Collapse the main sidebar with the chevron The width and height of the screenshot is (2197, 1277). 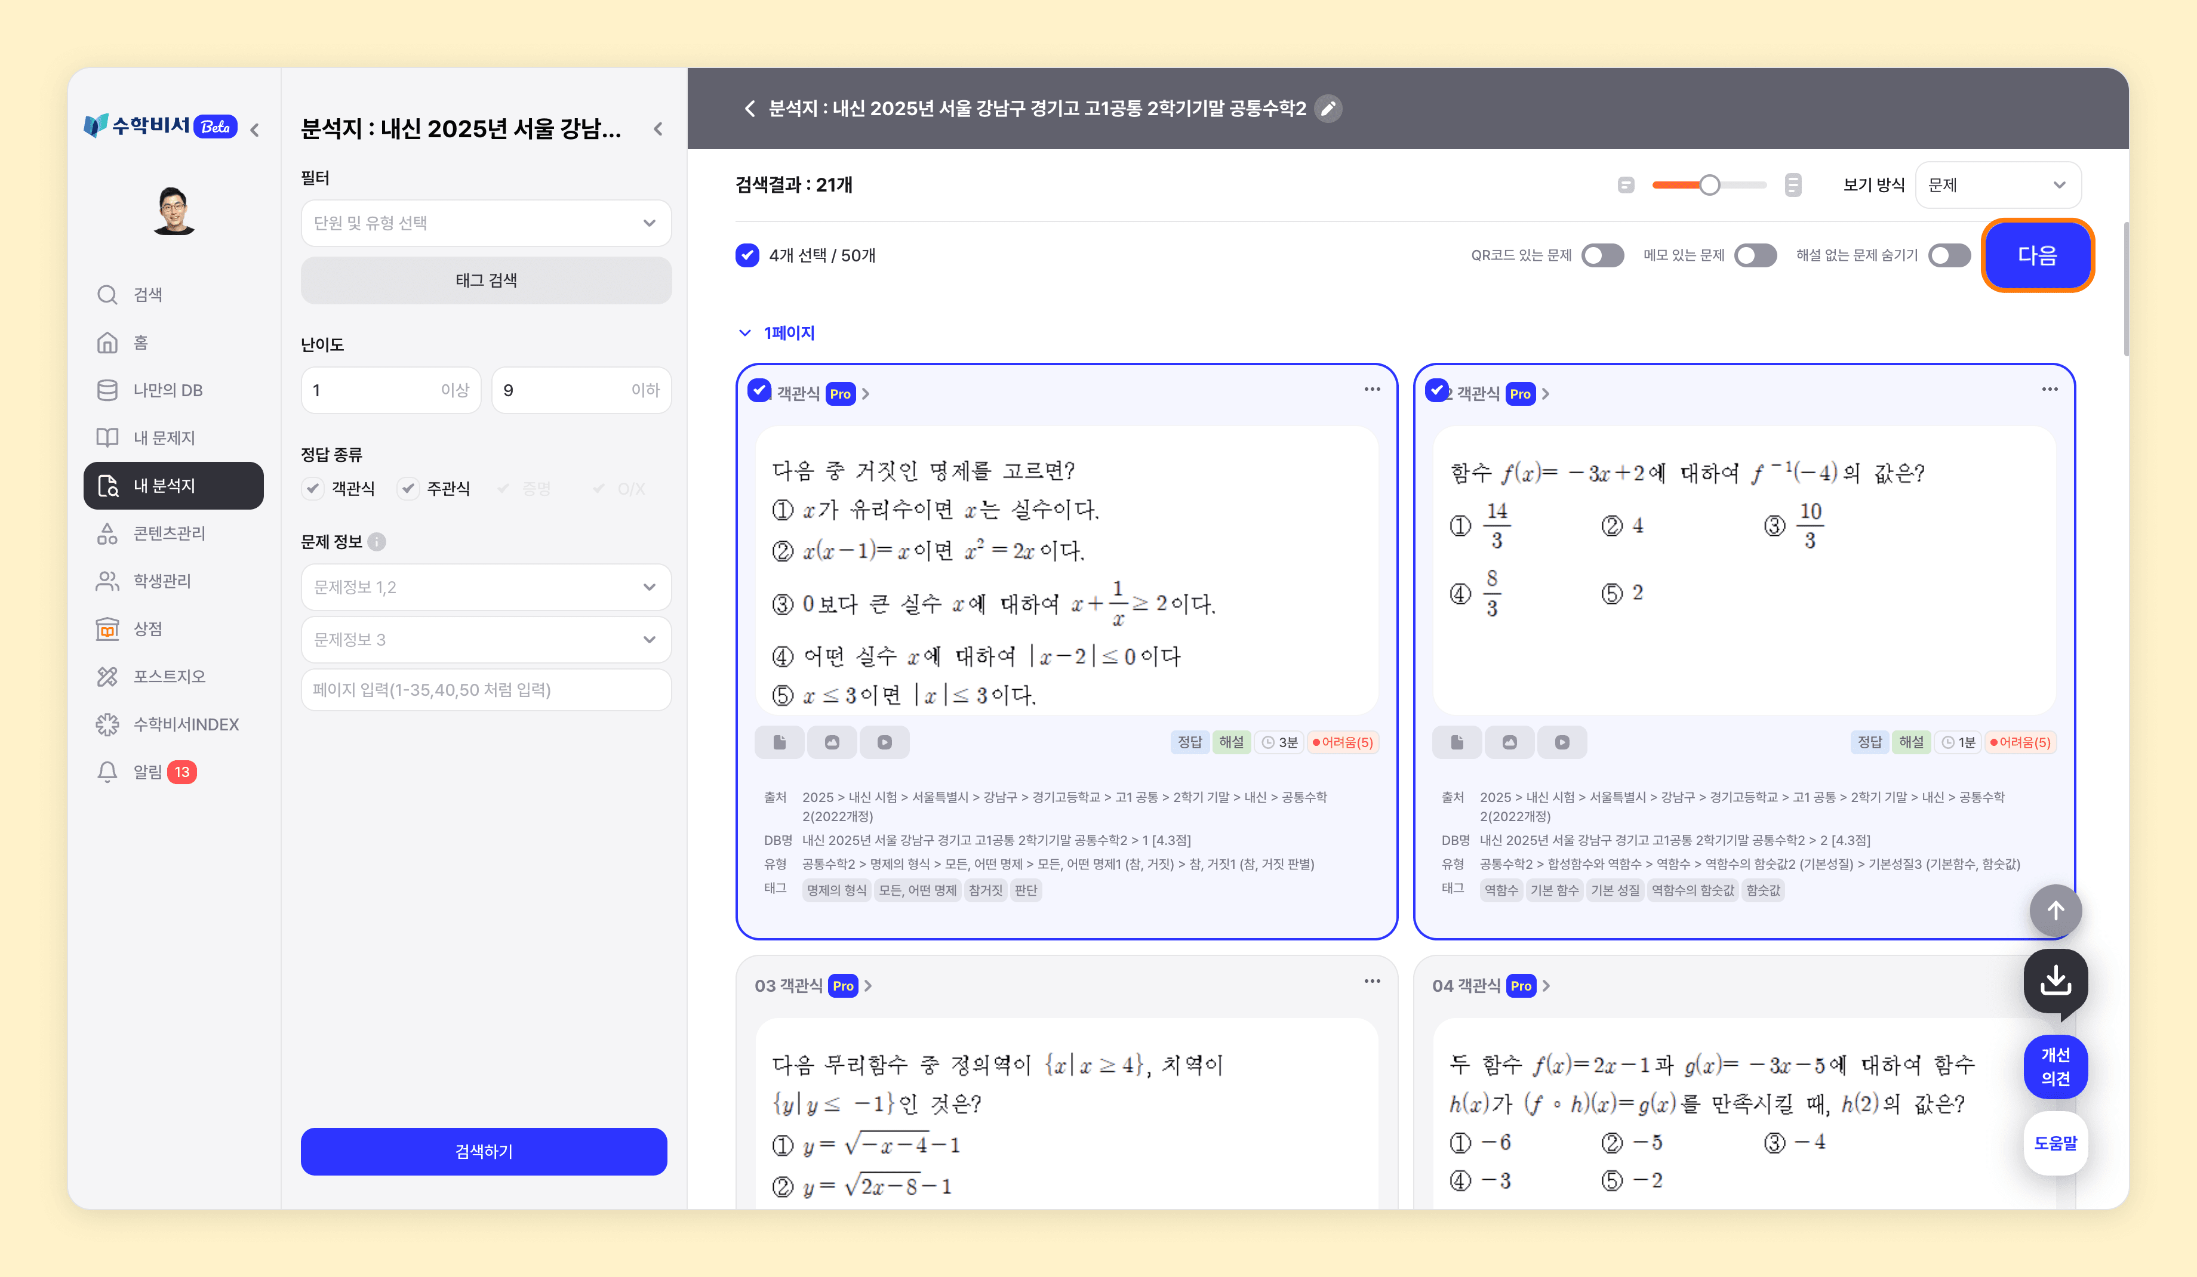tap(254, 129)
